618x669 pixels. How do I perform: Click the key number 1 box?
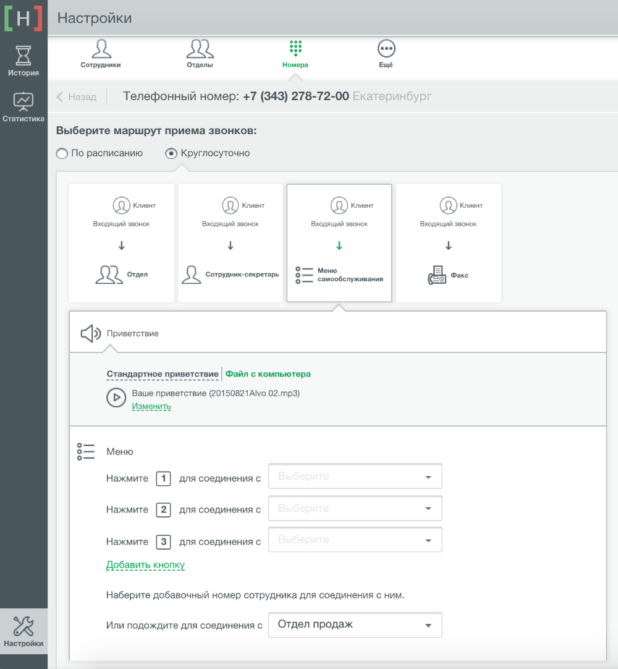point(163,479)
